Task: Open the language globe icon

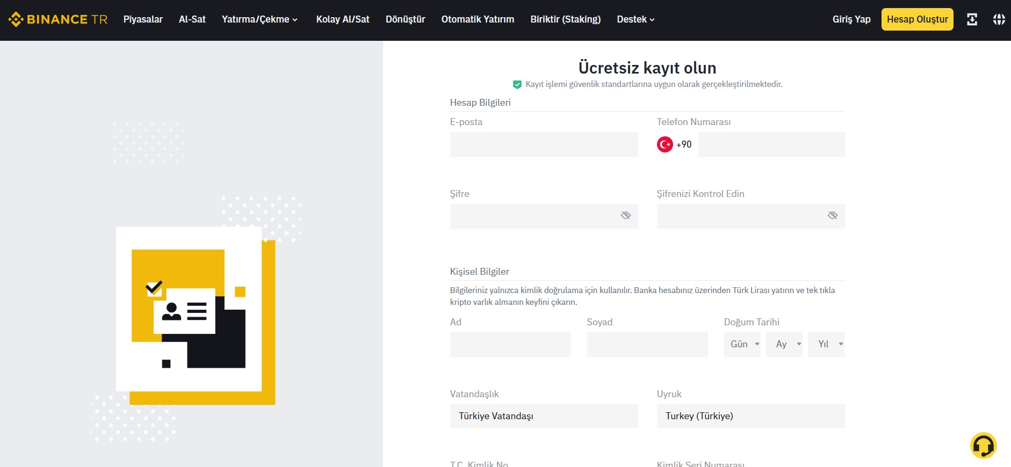Action: [999, 19]
